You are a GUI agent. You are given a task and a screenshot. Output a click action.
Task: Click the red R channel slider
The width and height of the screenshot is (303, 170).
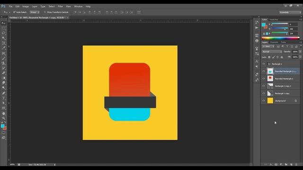pos(280,24)
